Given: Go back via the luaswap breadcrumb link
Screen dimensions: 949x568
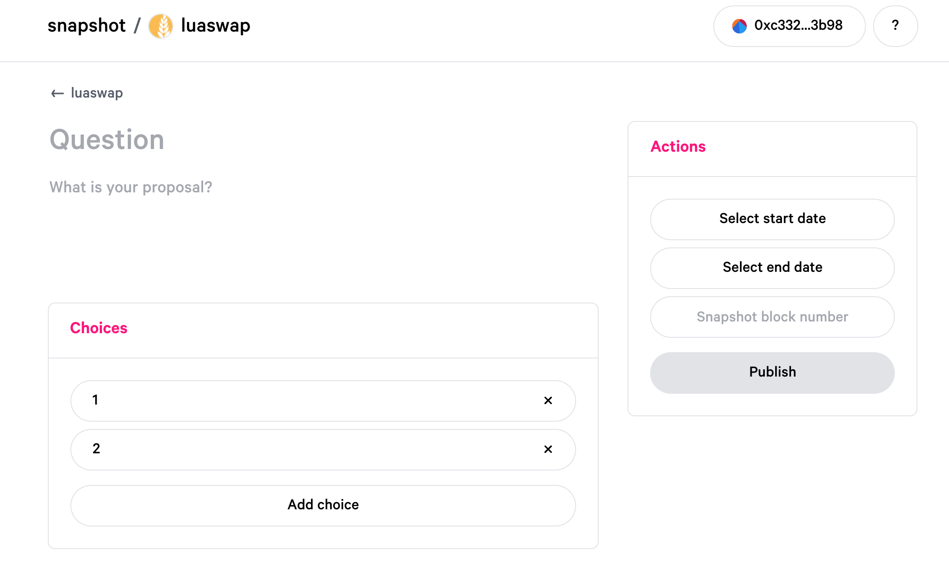Looking at the screenshot, I should 97,93.
